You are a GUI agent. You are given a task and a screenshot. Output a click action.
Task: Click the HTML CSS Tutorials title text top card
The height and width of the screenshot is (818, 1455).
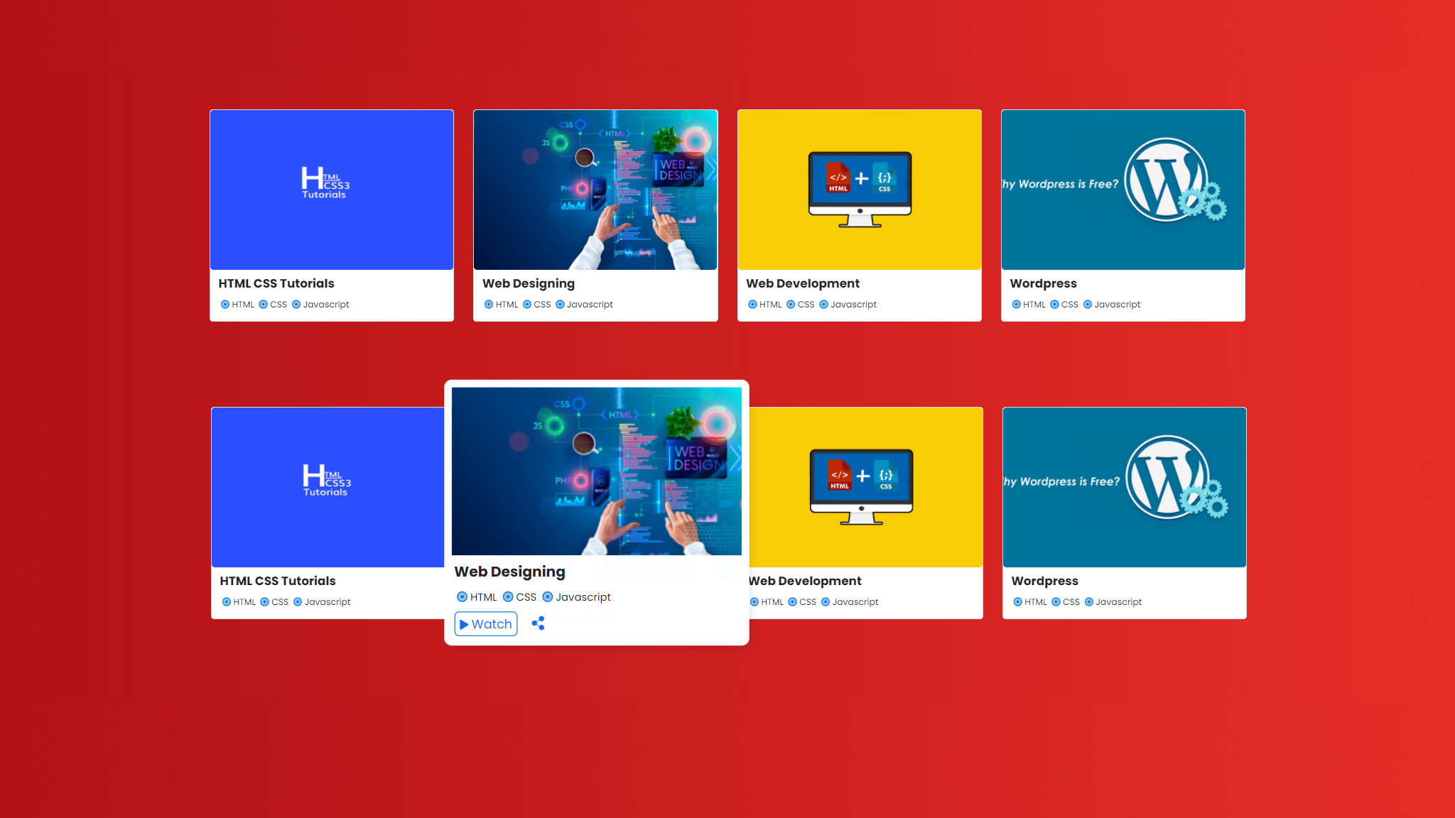[x=276, y=283]
